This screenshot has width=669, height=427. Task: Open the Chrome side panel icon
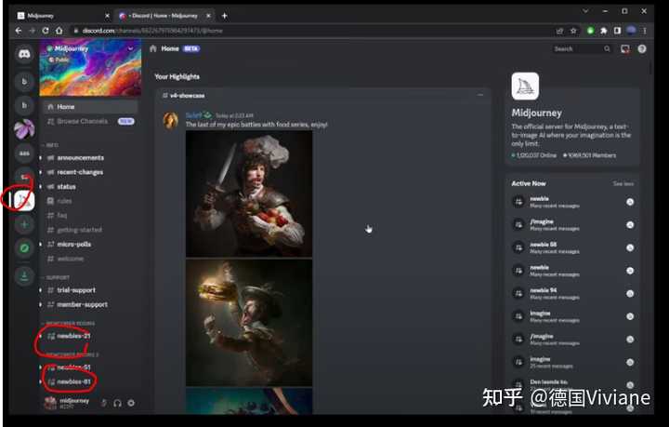coord(617,31)
